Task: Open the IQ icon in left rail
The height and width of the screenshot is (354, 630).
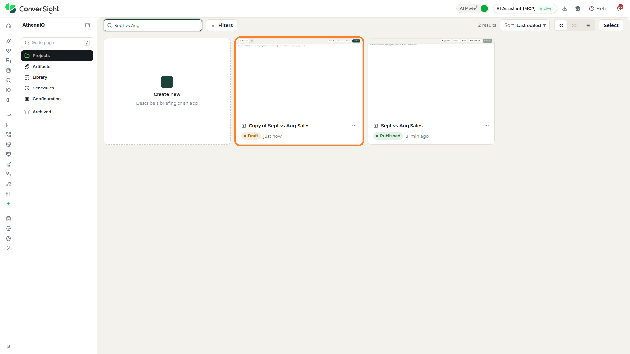Action: click(9, 90)
